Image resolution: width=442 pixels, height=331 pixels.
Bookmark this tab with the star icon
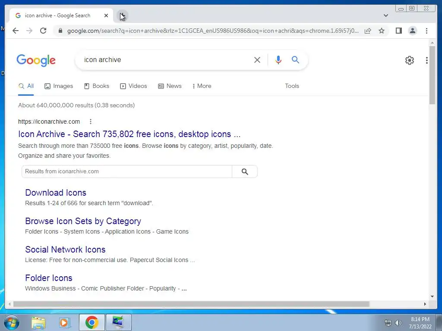click(382, 31)
